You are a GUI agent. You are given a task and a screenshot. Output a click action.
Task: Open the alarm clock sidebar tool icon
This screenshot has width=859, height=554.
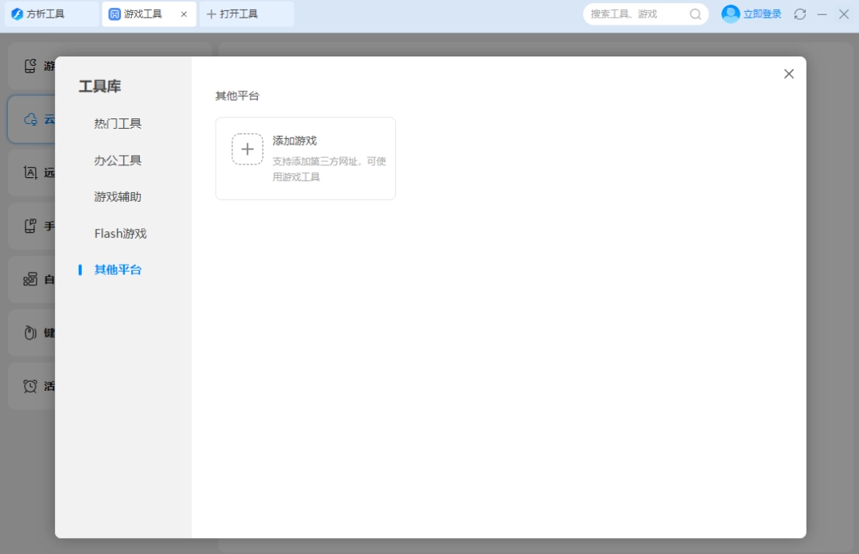(x=30, y=385)
